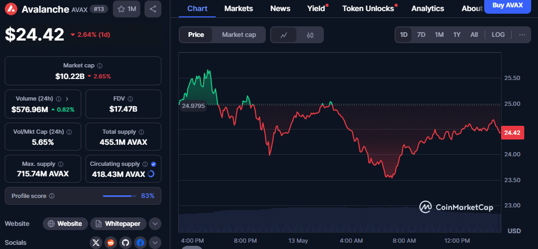This screenshot has width=538, height=249.
Task: Switch to line chart view
Action: 284,35
